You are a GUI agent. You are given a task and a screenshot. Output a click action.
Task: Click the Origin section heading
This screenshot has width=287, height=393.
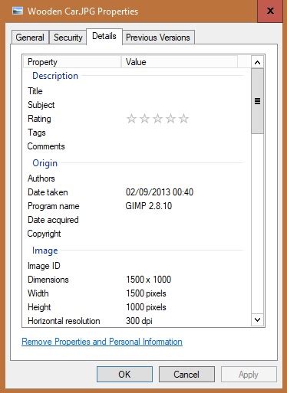(x=45, y=163)
